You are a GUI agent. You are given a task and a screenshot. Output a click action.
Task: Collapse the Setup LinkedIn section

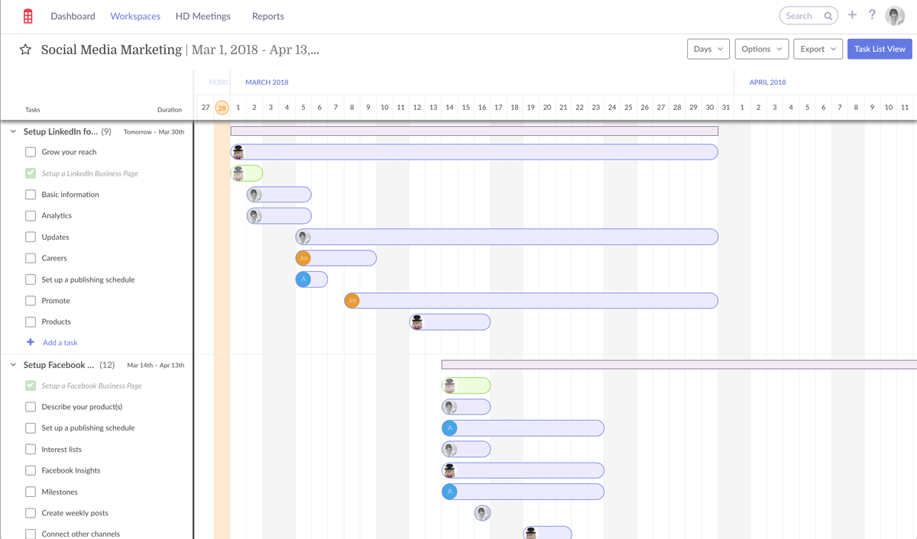click(x=11, y=131)
